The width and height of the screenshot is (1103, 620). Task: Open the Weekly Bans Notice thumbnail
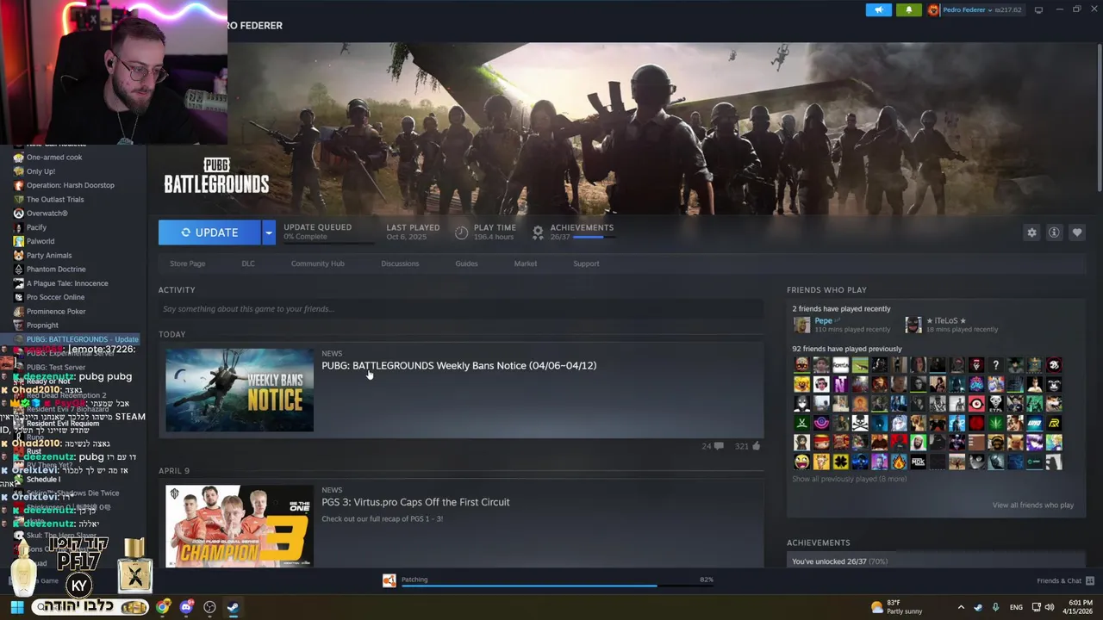240,390
